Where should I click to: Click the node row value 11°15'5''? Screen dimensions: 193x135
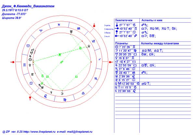coord(127,87)
